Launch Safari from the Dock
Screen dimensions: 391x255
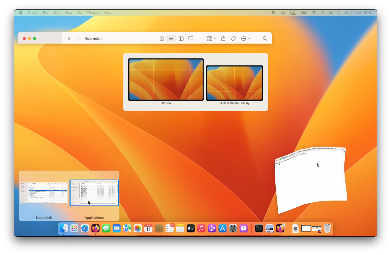(85, 229)
